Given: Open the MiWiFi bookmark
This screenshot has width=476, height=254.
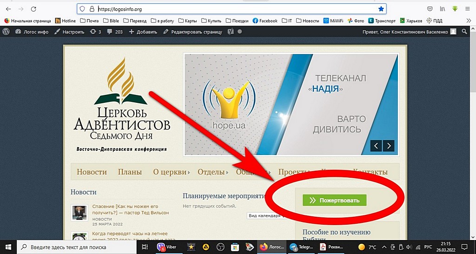Looking at the screenshot, I should pos(333,20).
